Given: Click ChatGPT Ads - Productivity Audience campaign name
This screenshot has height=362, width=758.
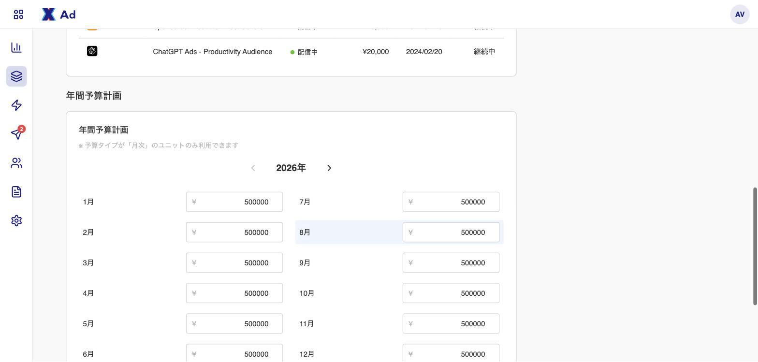Looking at the screenshot, I should [213, 52].
